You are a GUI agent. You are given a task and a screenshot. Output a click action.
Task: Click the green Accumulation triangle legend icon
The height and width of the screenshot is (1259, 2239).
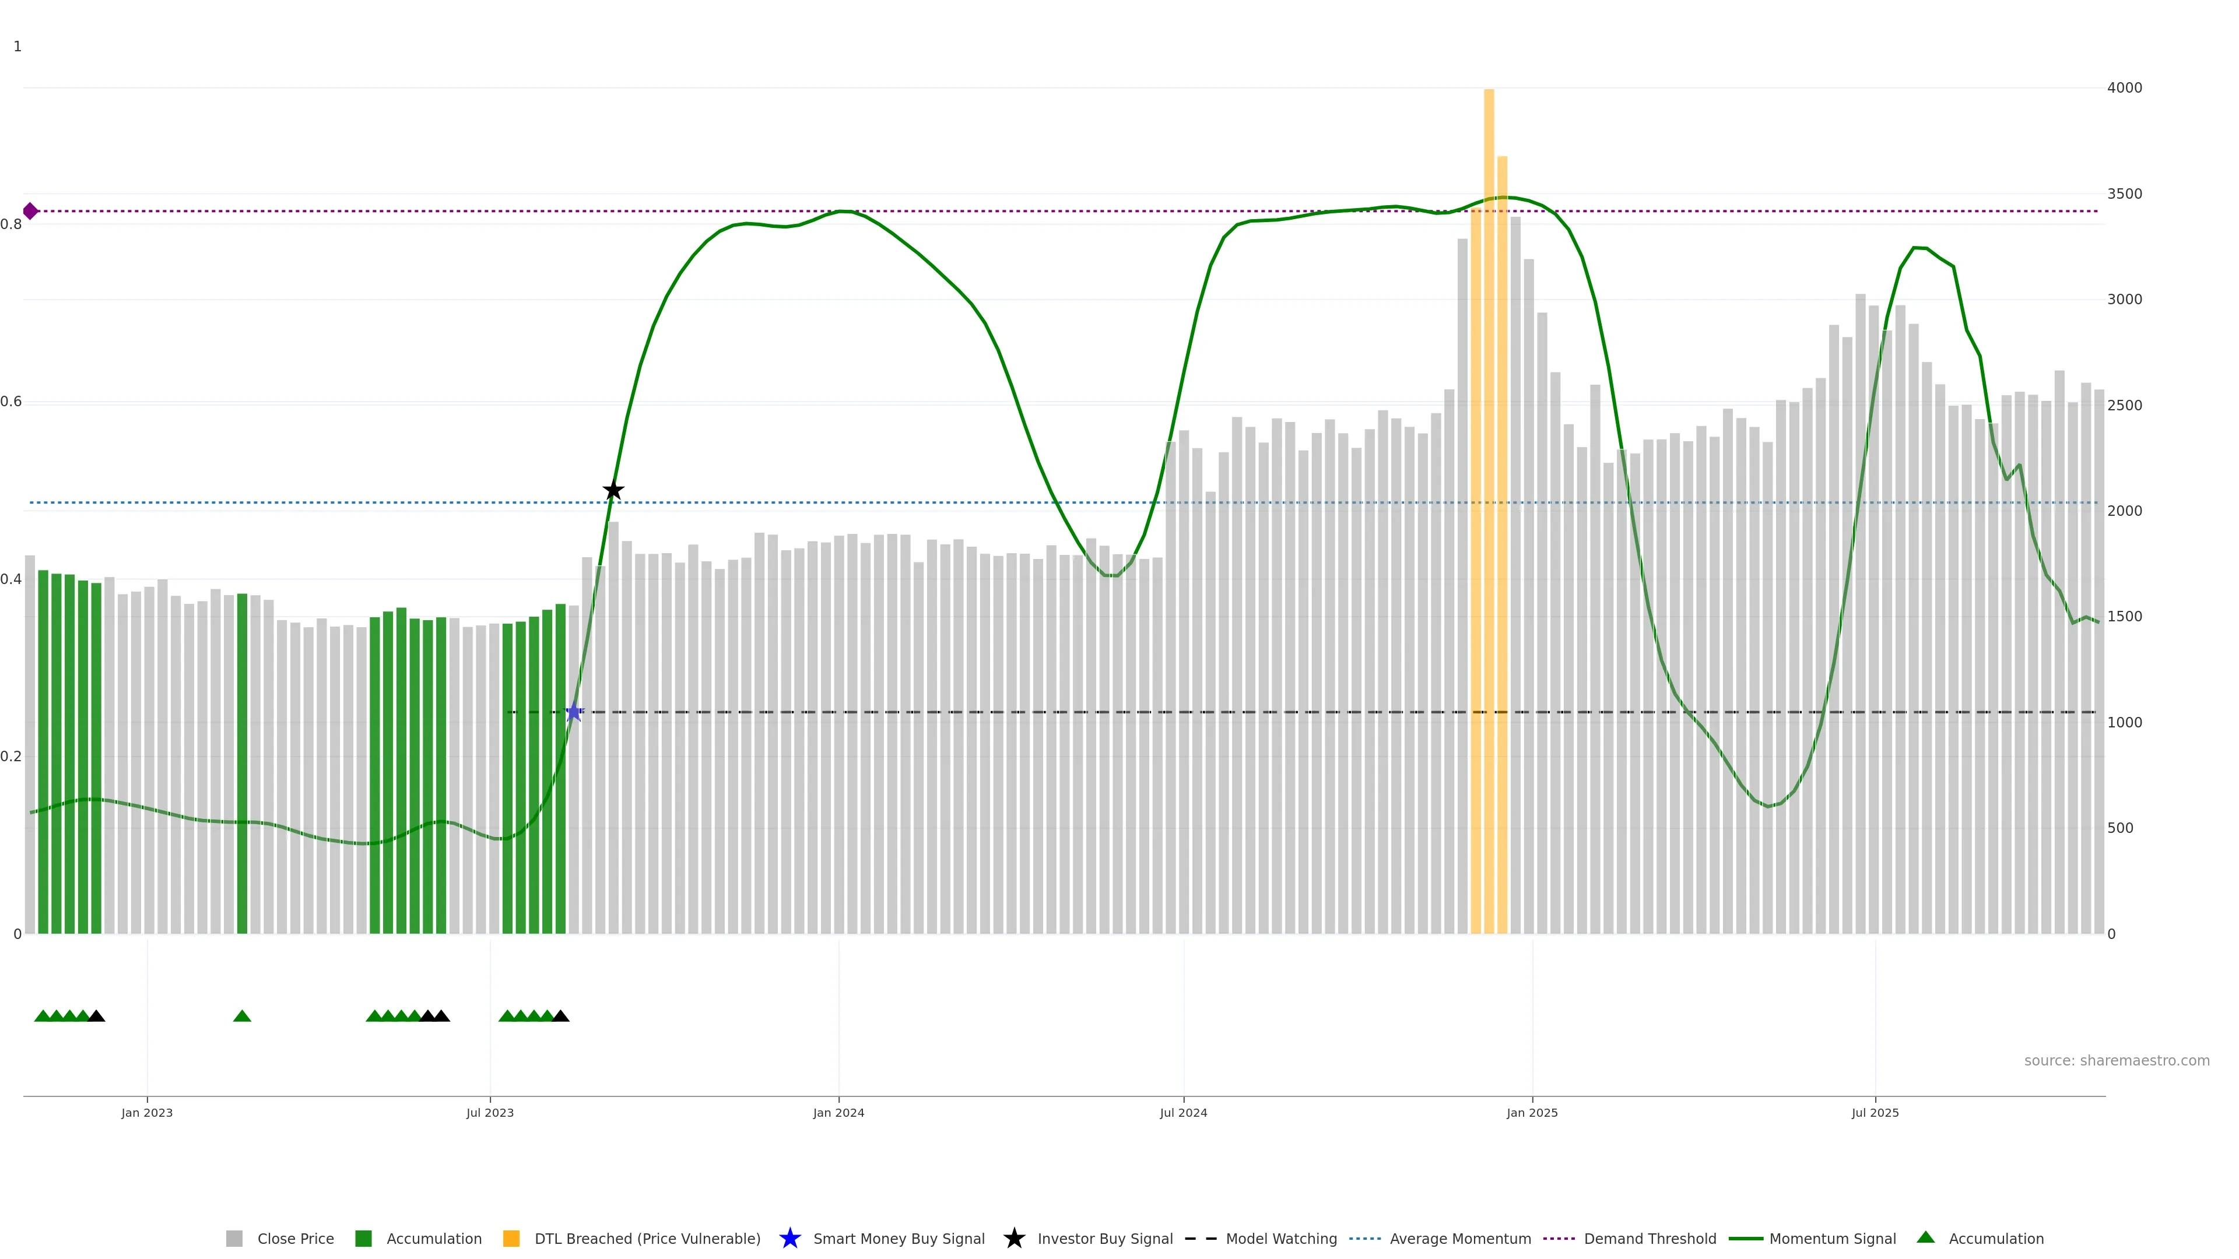[x=1925, y=1237]
